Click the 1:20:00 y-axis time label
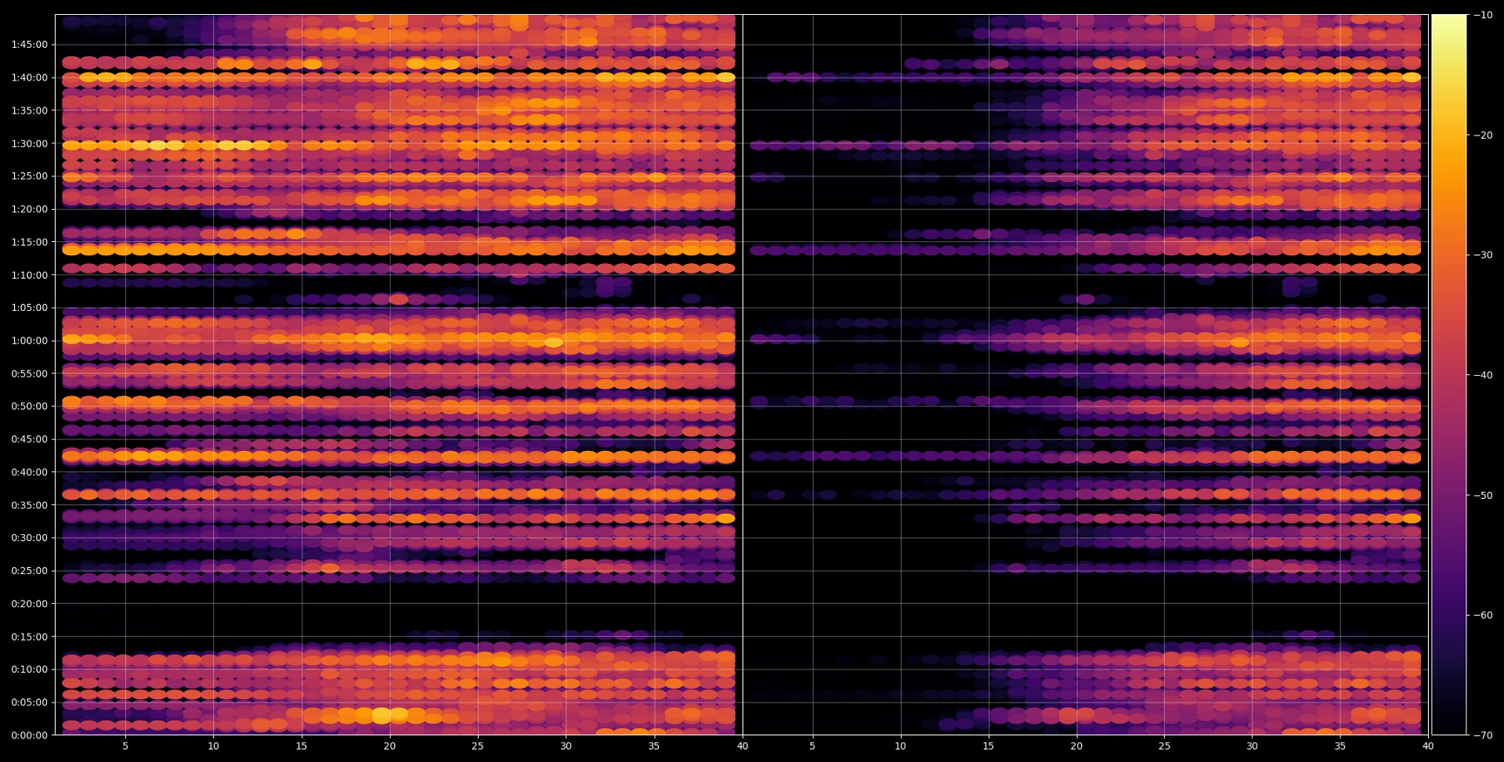The image size is (1504, 762). (x=29, y=209)
